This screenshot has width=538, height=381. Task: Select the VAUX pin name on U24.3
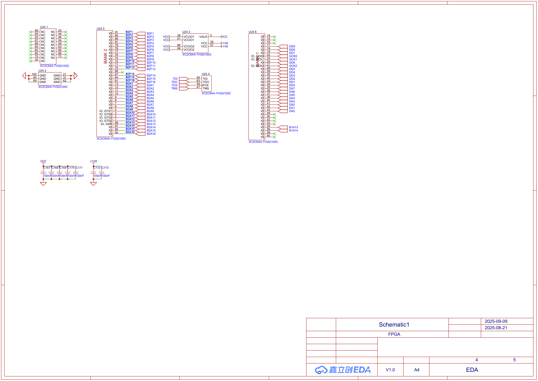tap(203, 37)
